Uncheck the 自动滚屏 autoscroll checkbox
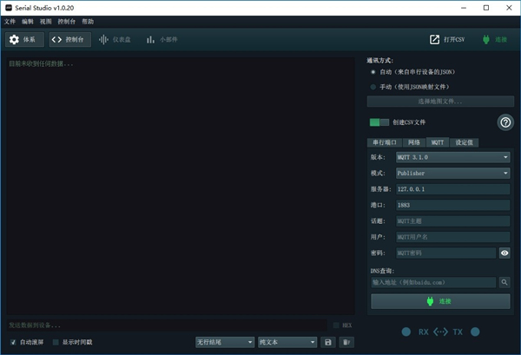Viewport: 521px width, 355px height. [12, 342]
